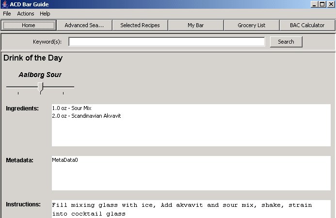
Task: Click the Aalborg Sour drink title
Action: click(x=40, y=75)
